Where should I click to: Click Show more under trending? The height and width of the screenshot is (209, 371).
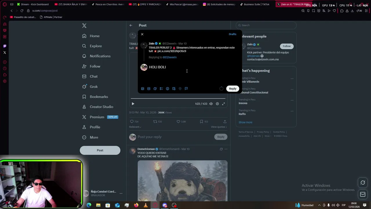coord(245,122)
